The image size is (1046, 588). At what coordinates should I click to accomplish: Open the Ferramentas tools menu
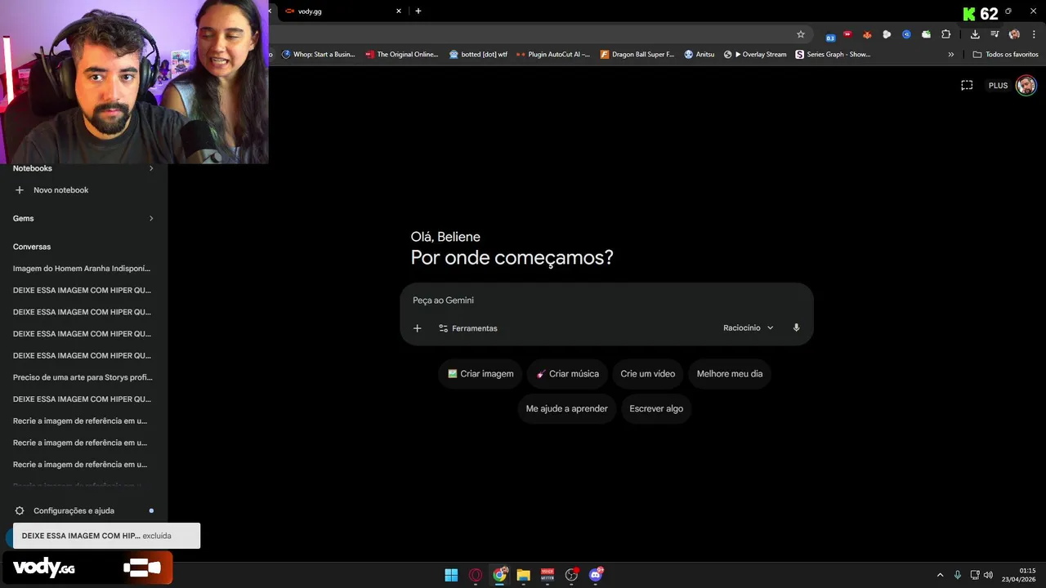tap(468, 328)
